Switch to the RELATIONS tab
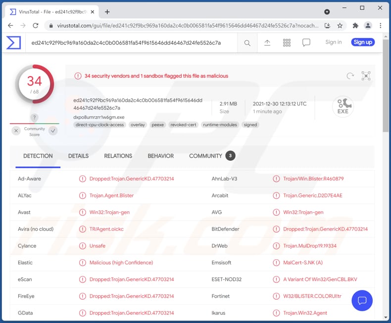This screenshot has height=323, width=391. click(x=118, y=156)
